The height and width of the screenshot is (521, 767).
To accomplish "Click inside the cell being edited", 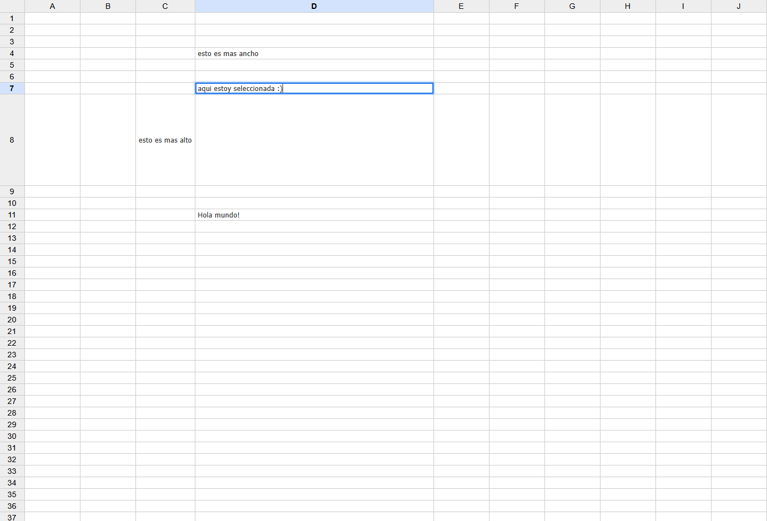I will [x=314, y=88].
